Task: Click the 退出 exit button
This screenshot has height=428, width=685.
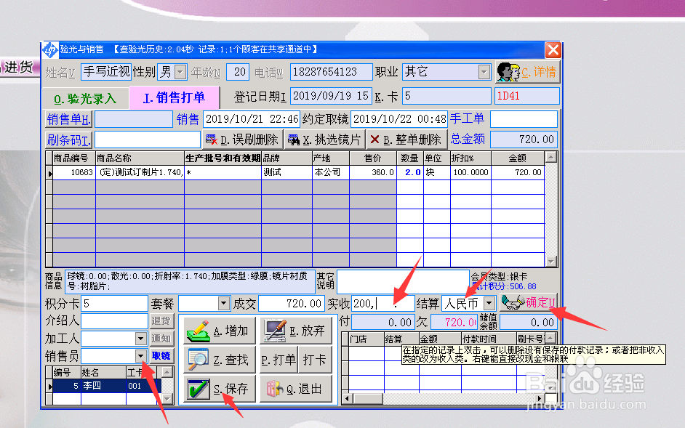Action: tap(295, 389)
